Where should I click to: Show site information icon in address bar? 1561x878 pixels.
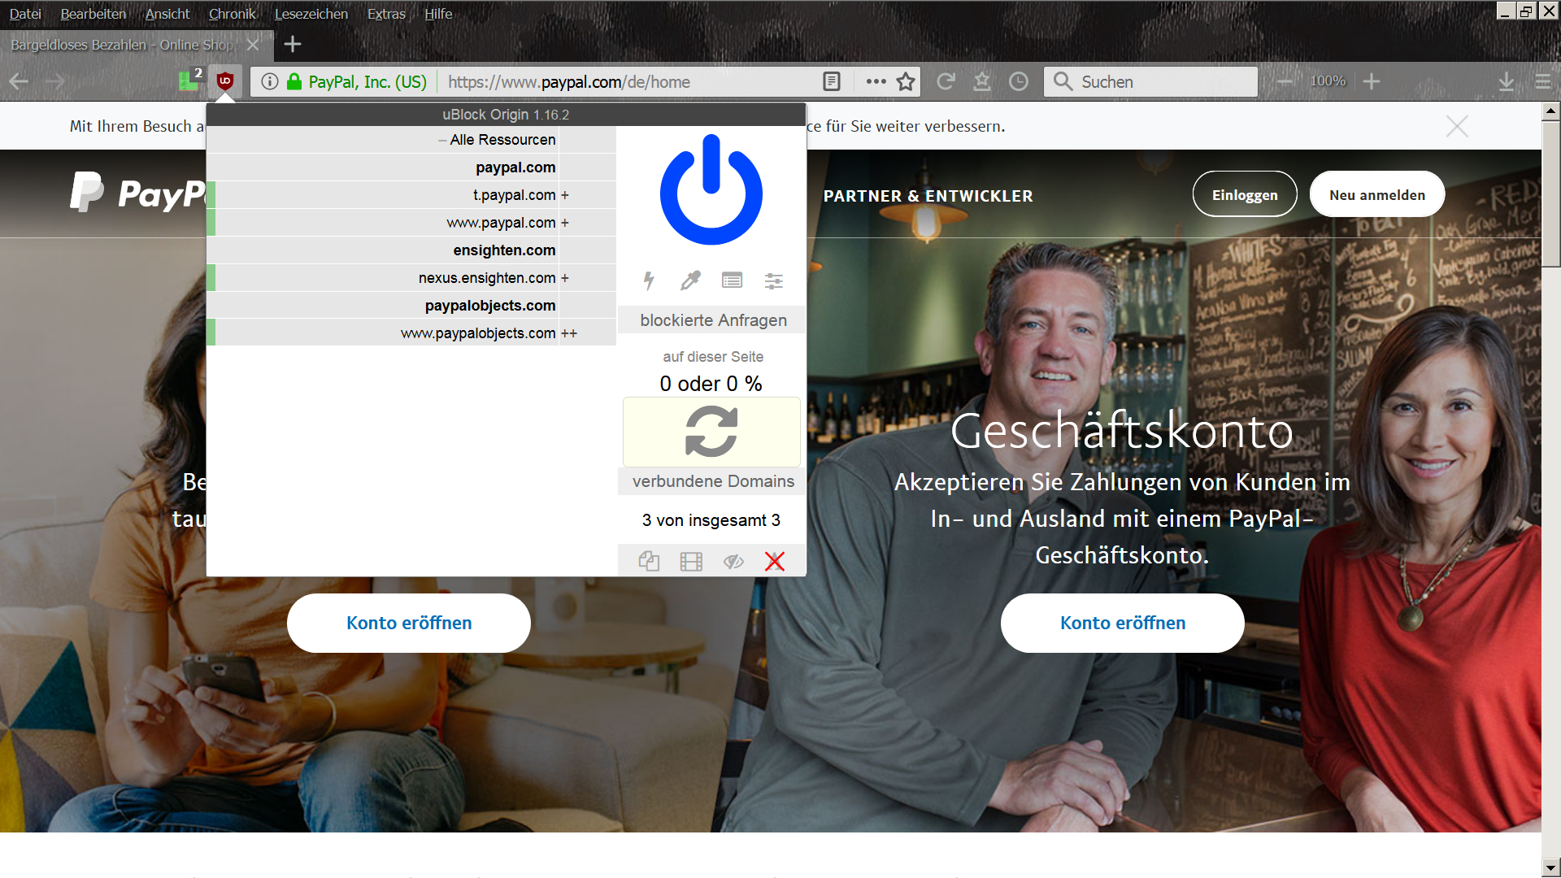pyautogui.click(x=270, y=81)
